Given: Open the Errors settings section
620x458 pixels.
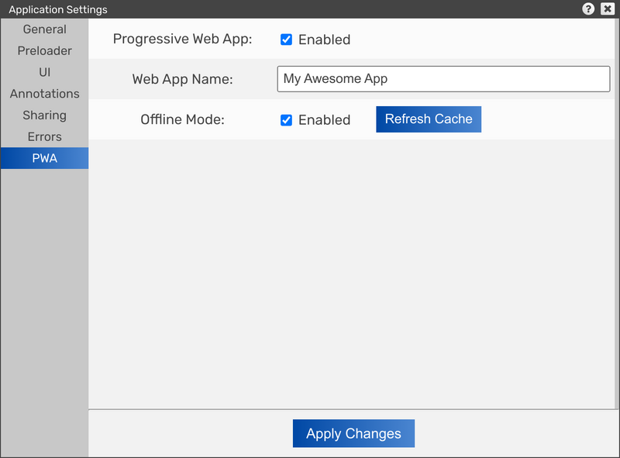Looking at the screenshot, I should pyautogui.click(x=44, y=136).
